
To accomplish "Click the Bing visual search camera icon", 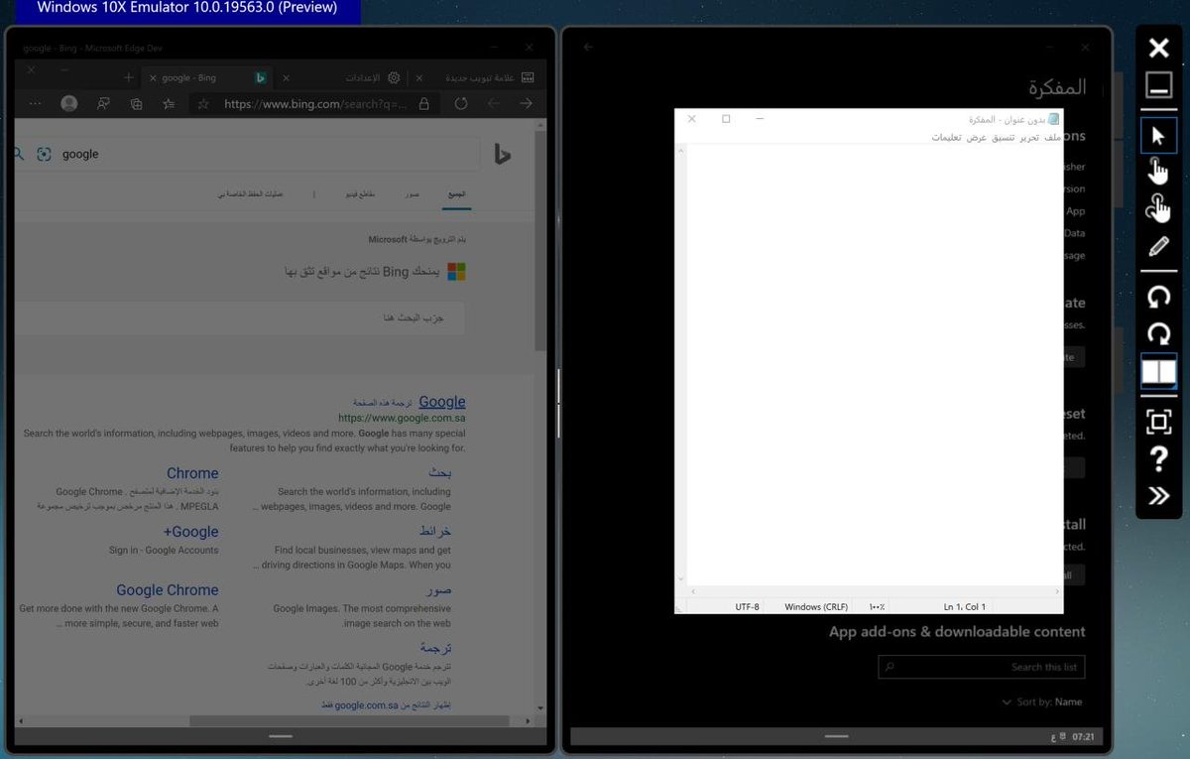I will pyautogui.click(x=44, y=154).
